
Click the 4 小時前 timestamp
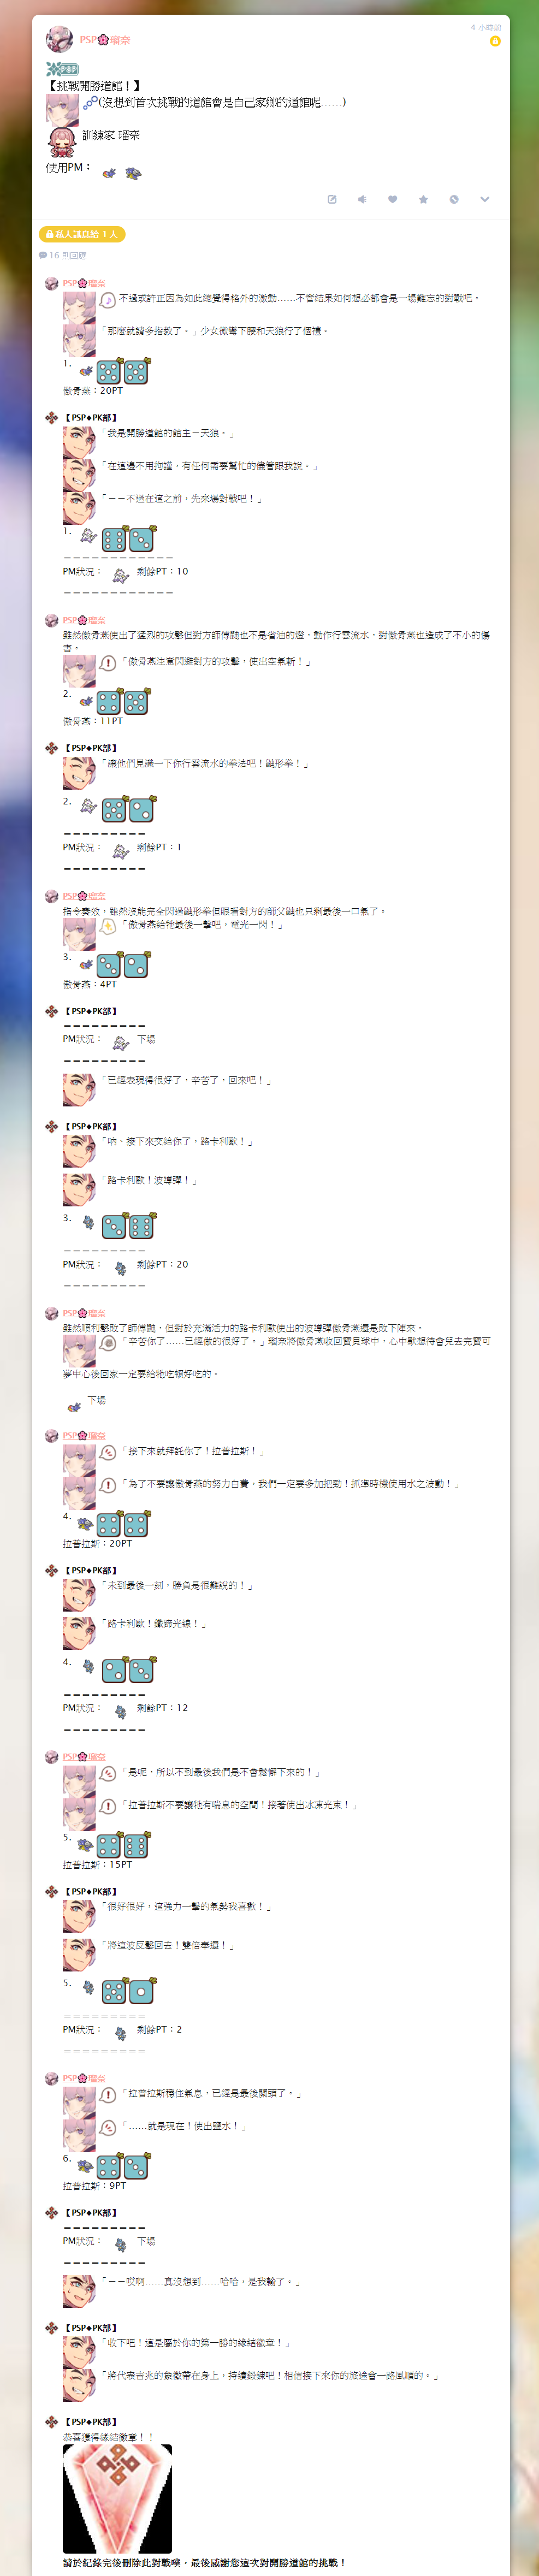tap(486, 28)
